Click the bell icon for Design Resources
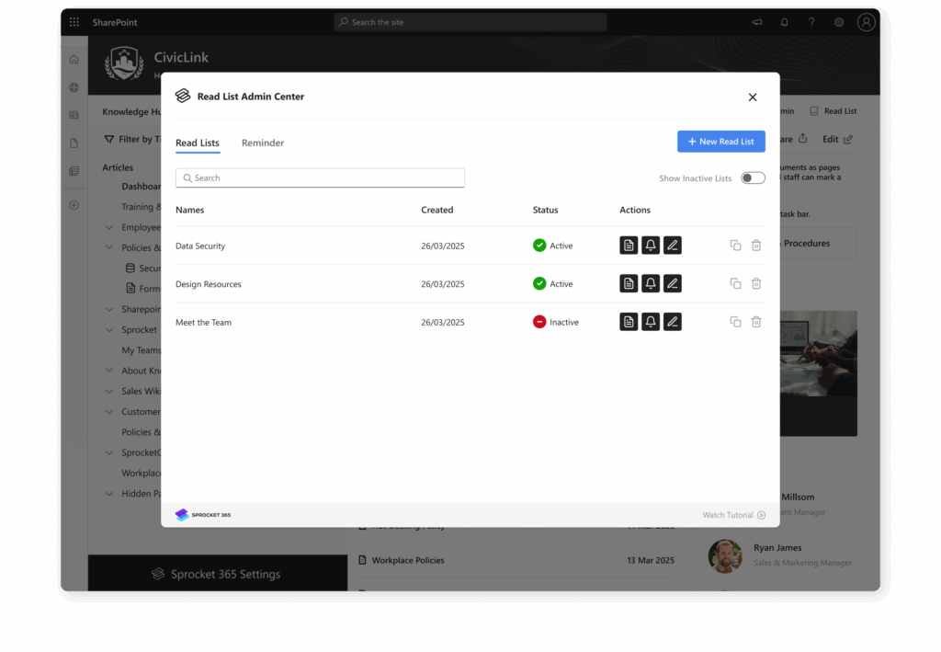Viewport: 941px width, 652px height. 651,283
